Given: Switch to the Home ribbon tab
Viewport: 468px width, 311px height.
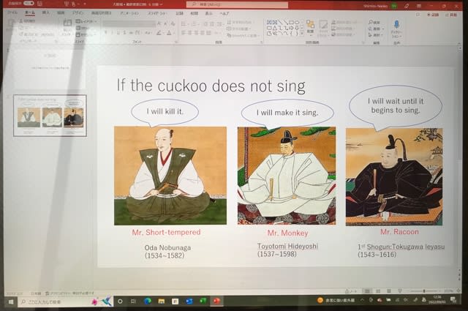Looking at the screenshot, I should pos(30,12).
